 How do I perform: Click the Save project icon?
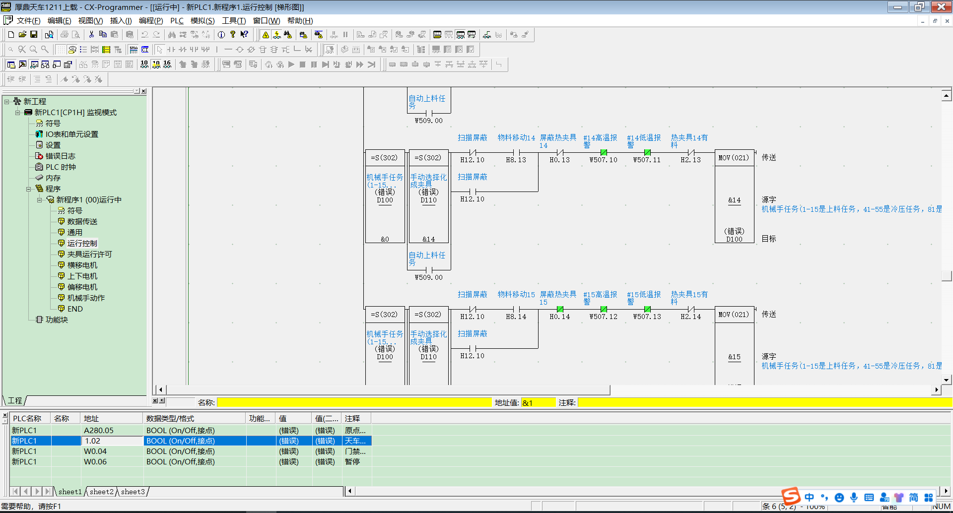click(x=34, y=35)
